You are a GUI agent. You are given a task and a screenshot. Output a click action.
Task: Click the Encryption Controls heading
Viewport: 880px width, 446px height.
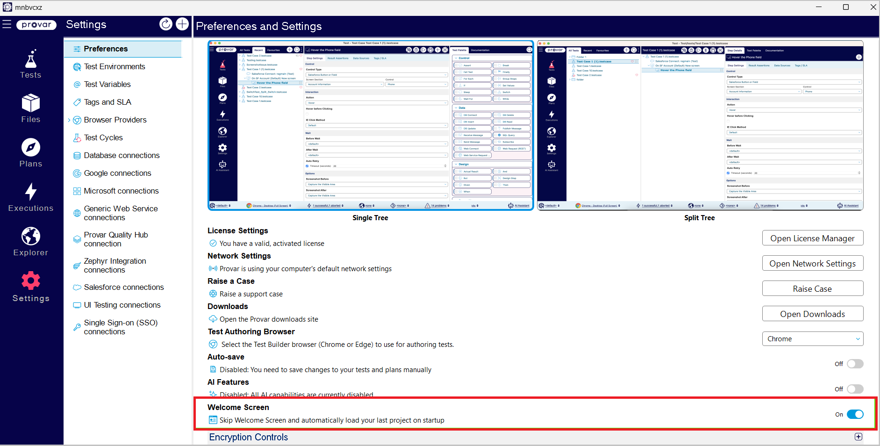249,437
